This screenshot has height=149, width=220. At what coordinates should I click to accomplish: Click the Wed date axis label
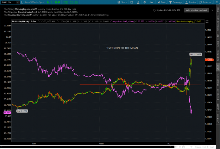pos(101,143)
